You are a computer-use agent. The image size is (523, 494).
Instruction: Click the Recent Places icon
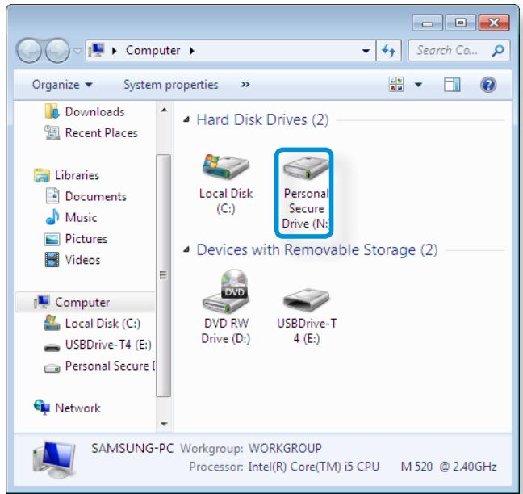[52, 132]
